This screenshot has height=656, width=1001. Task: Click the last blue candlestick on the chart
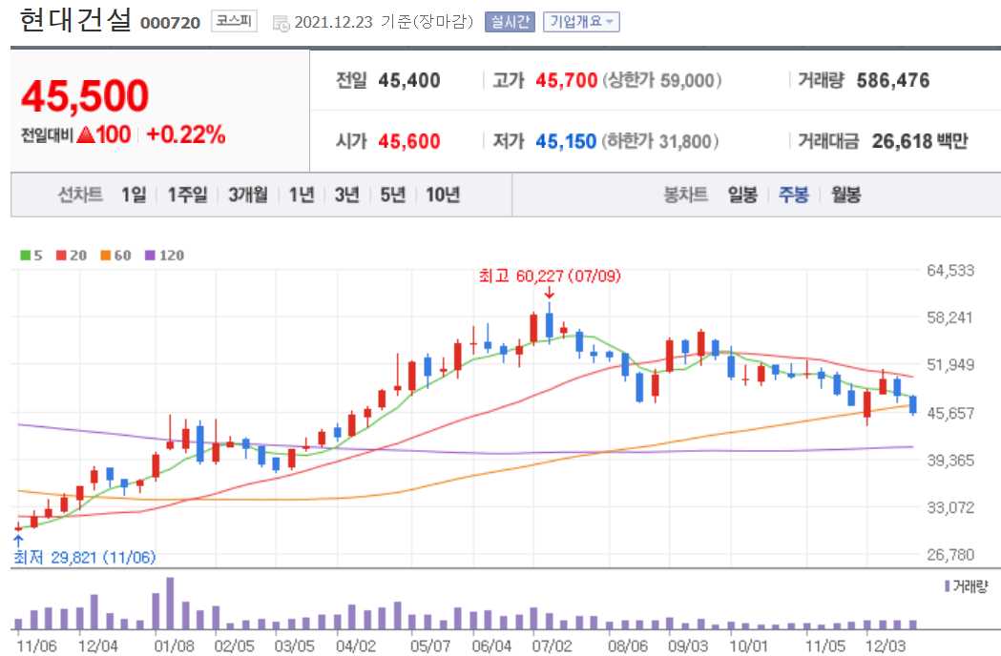[x=913, y=404]
